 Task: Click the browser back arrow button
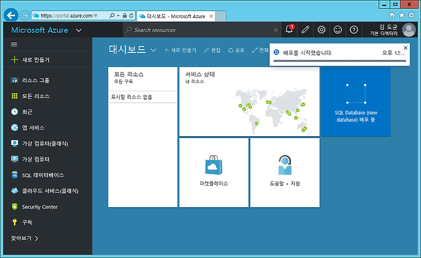[11, 15]
